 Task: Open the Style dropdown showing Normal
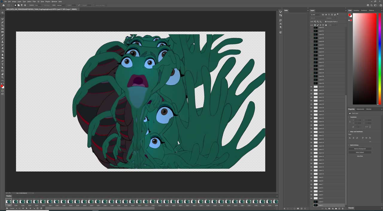61,5
